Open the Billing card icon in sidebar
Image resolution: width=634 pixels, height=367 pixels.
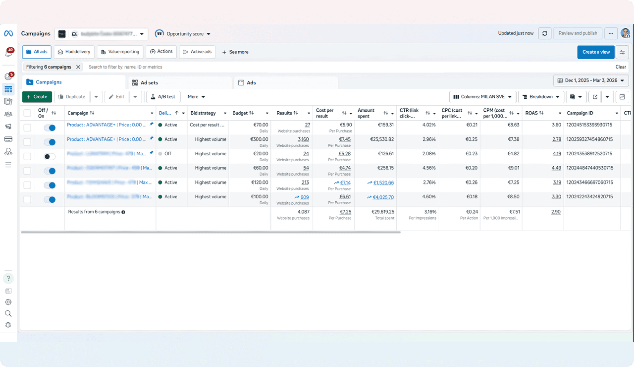click(x=8, y=139)
